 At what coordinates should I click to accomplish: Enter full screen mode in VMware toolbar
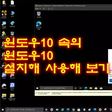(52, 9)
